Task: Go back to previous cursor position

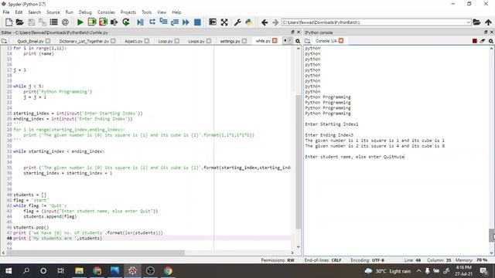Action: point(265,22)
